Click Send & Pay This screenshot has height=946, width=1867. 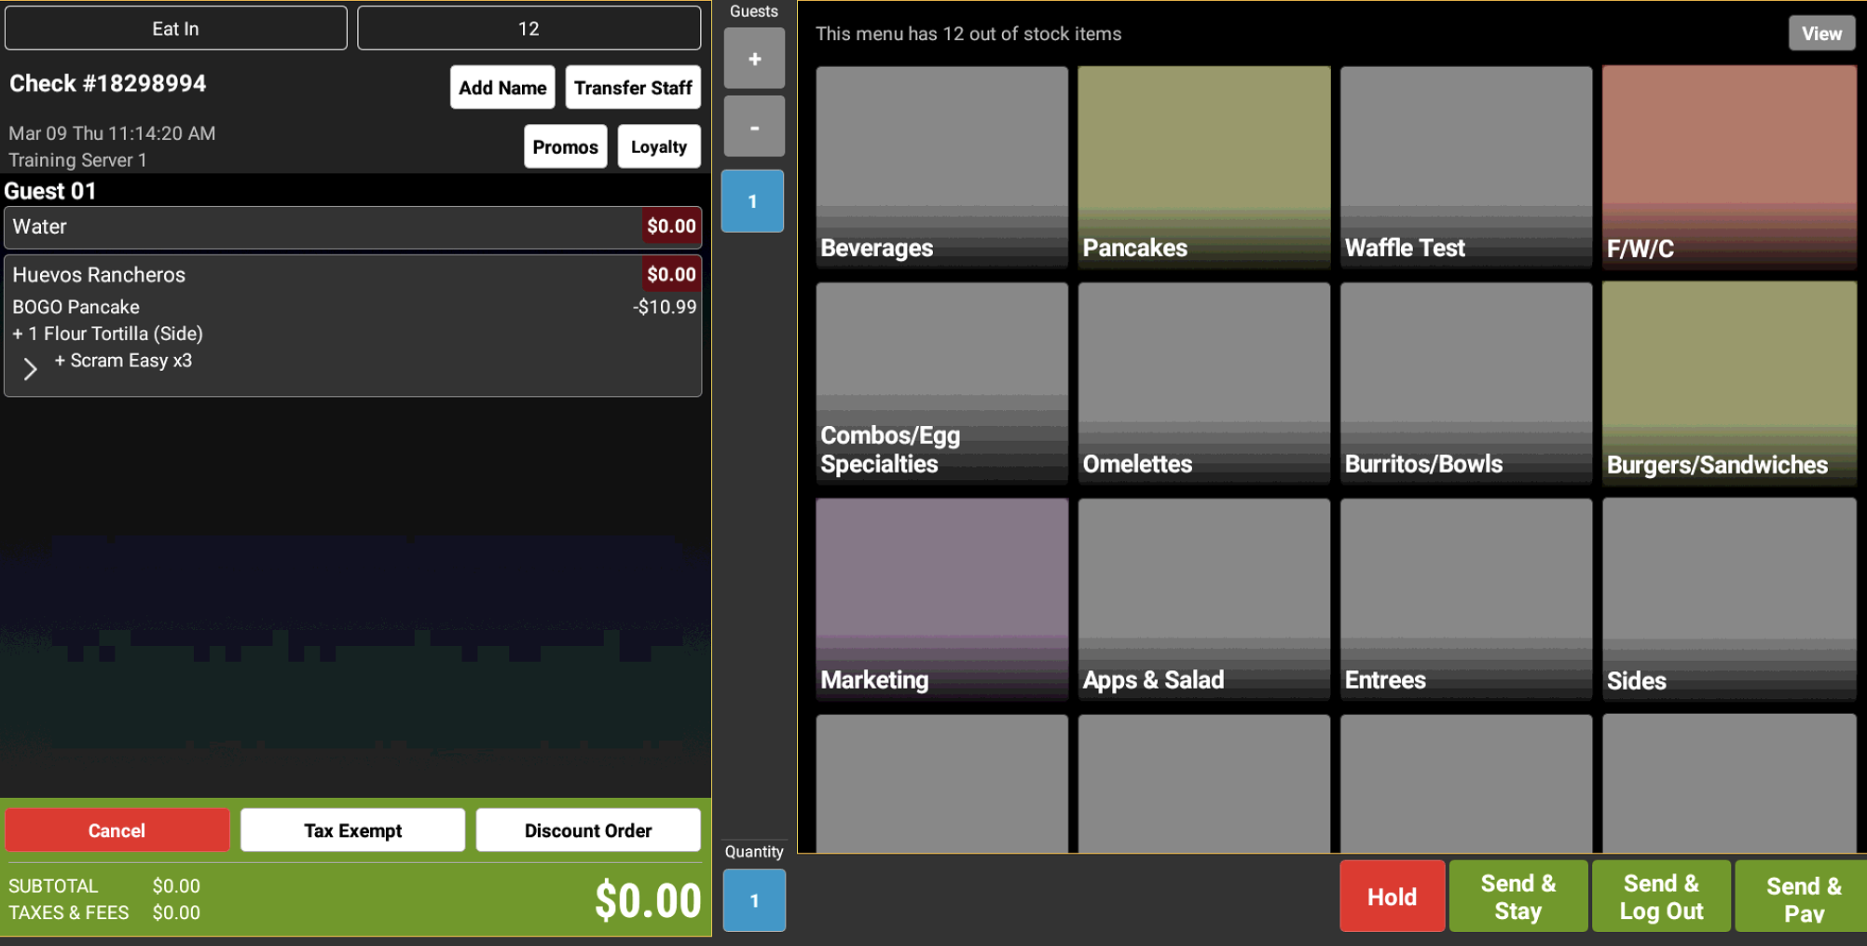pos(1803,897)
